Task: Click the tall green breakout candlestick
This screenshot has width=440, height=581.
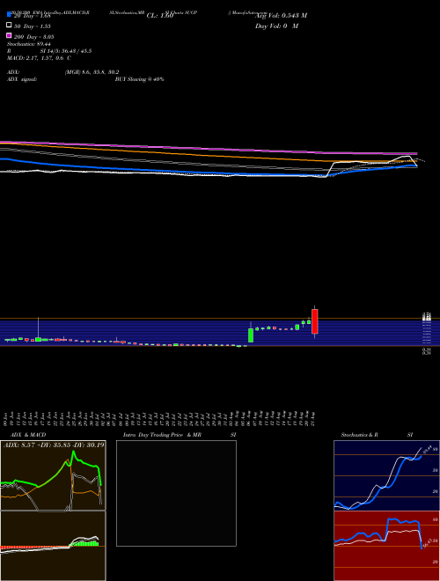Action: [x=251, y=335]
